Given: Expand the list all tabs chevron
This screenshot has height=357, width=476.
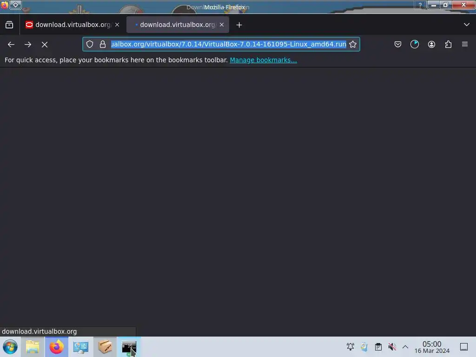Looking at the screenshot, I should tap(467, 25).
